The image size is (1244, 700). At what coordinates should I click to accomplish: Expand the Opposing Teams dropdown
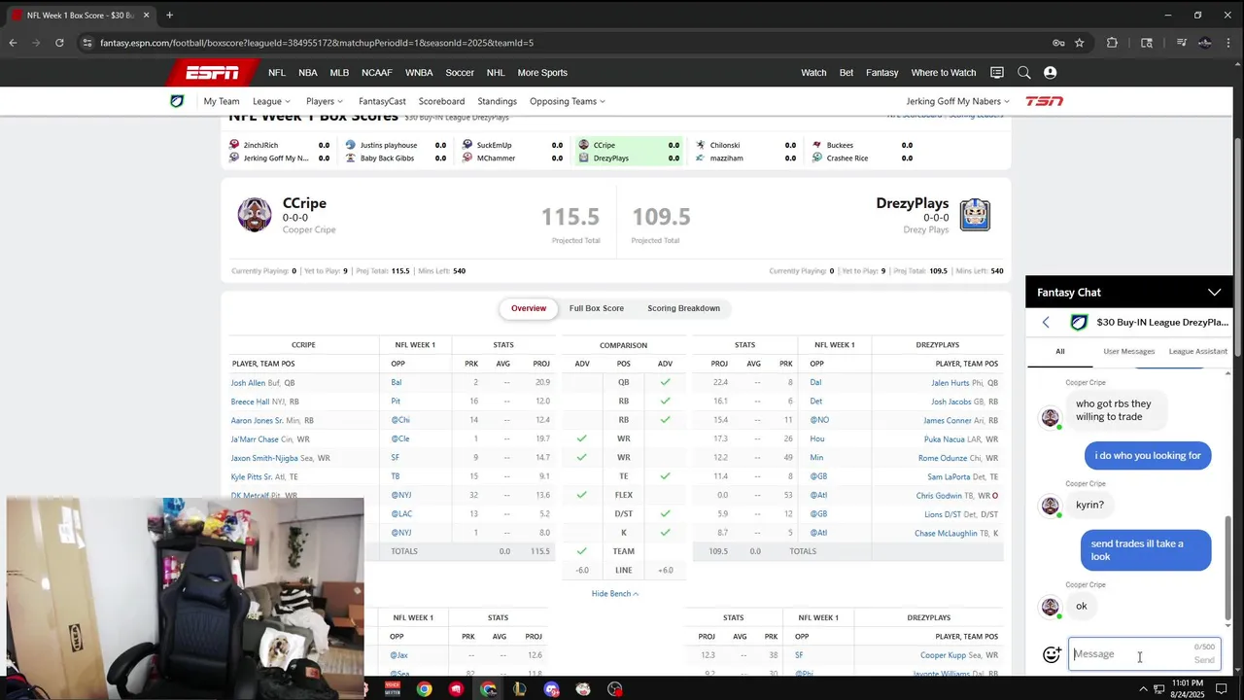[x=568, y=101]
